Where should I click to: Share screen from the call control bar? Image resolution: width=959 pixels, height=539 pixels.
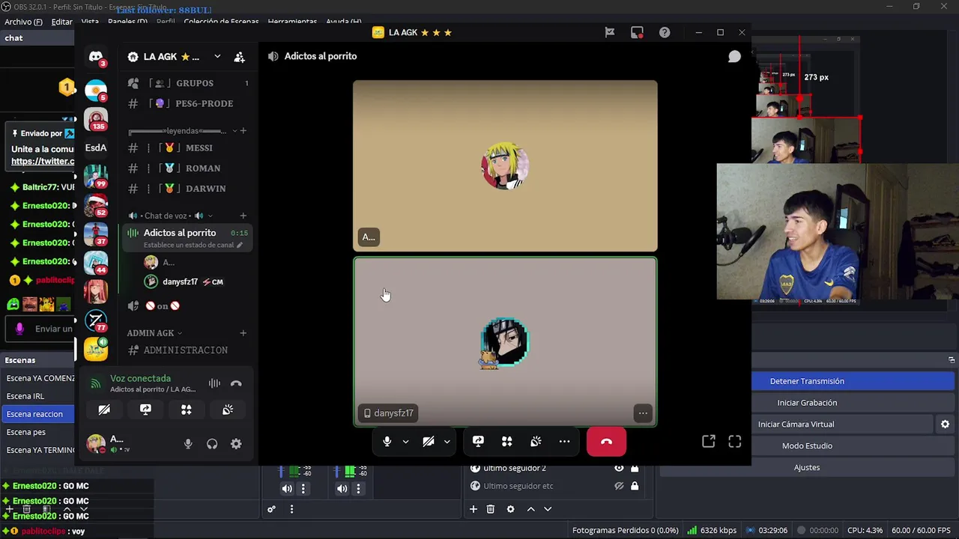(x=478, y=442)
